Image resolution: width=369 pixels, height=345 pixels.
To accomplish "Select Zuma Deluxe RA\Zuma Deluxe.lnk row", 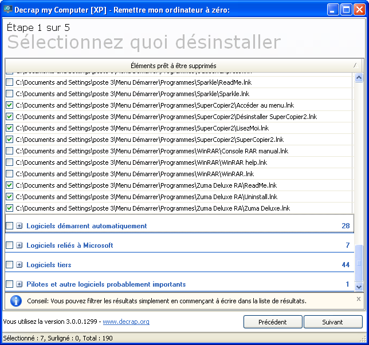I will coord(153,208).
